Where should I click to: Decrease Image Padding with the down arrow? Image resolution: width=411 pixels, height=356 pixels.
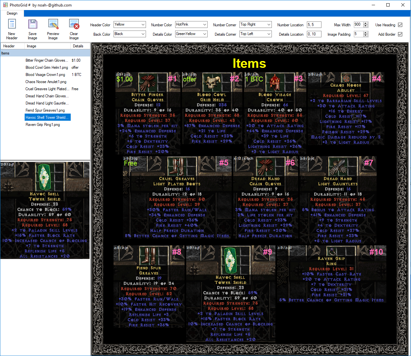(366, 36)
